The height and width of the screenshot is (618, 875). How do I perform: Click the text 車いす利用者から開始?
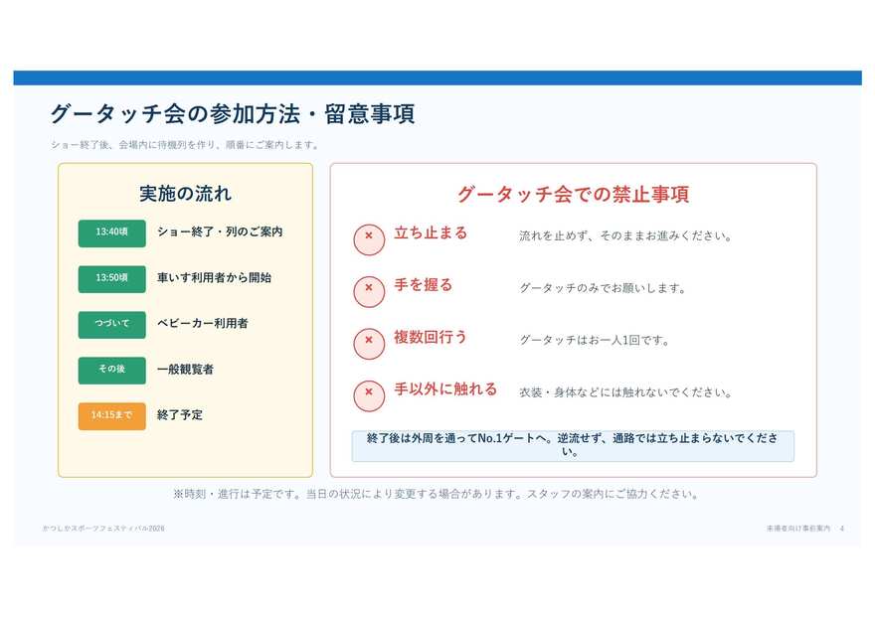coord(215,277)
